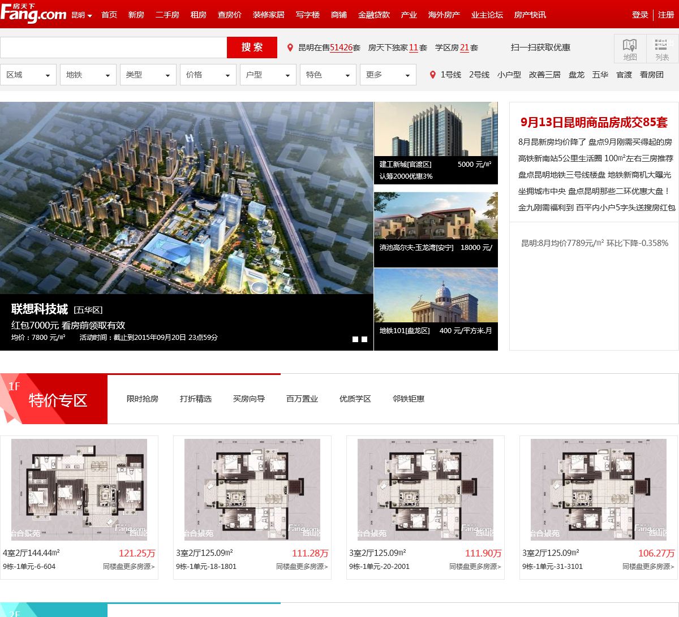The image size is (679, 617).
Task: Switch to 百万置业 tab
Action: pos(302,399)
